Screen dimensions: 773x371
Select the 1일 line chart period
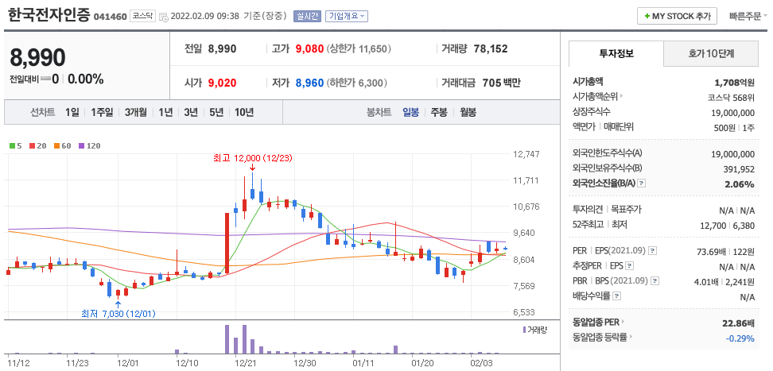[72, 112]
